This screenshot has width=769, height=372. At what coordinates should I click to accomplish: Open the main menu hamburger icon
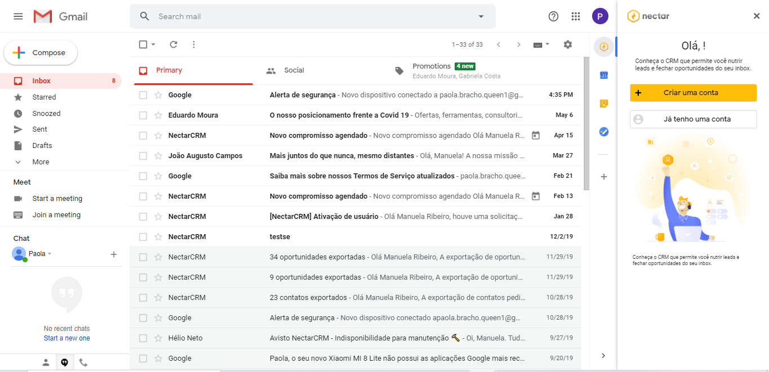point(18,16)
